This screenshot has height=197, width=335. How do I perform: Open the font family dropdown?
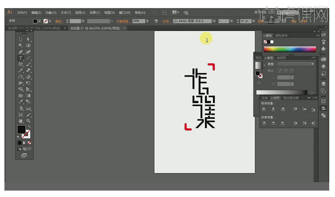214,21
